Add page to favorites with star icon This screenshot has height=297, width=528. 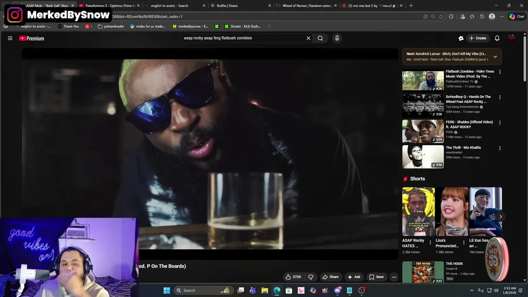pos(441,16)
